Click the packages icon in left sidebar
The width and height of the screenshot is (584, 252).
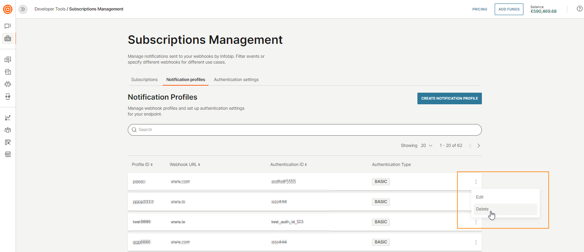(x=8, y=72)
